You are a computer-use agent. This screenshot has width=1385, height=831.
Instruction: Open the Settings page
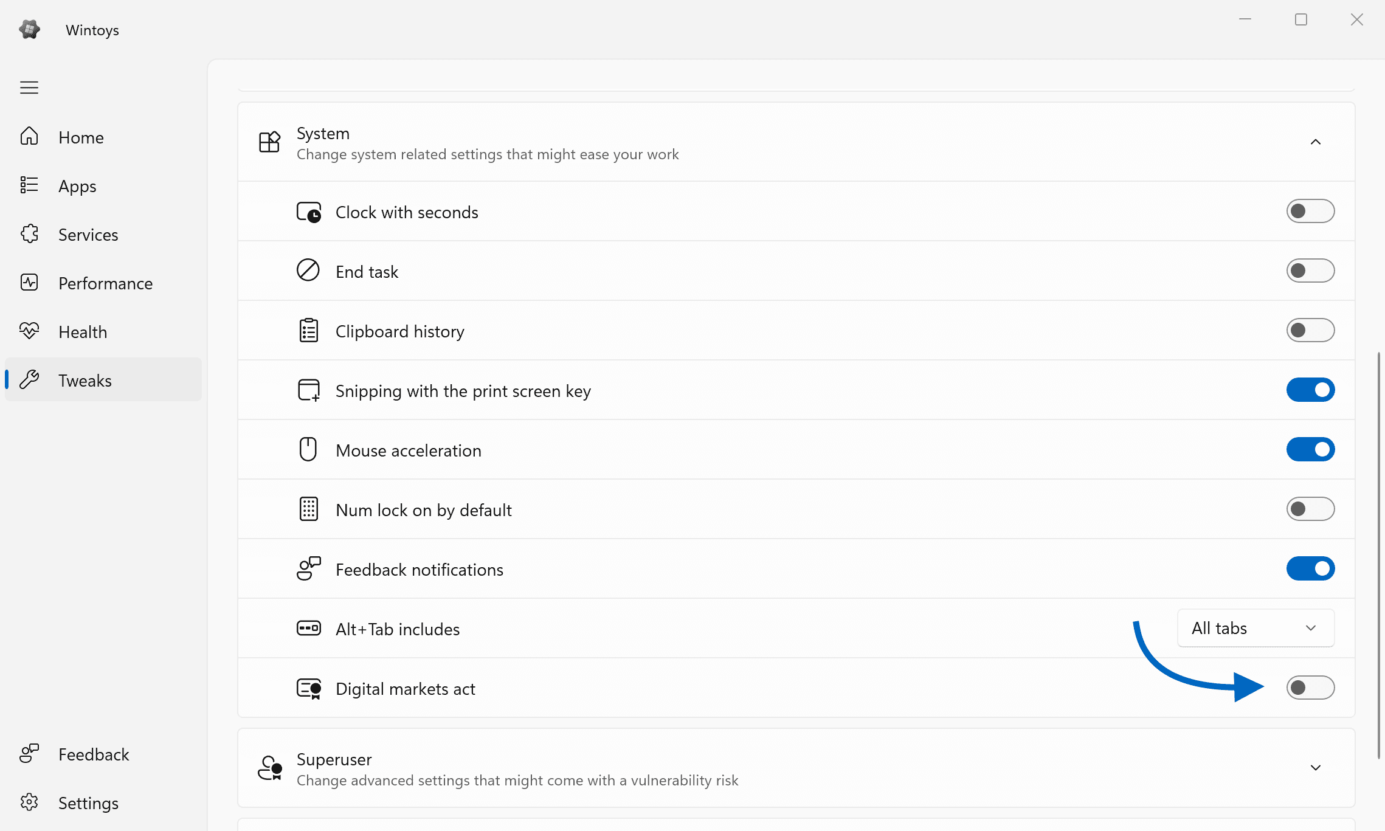point(103,803)
